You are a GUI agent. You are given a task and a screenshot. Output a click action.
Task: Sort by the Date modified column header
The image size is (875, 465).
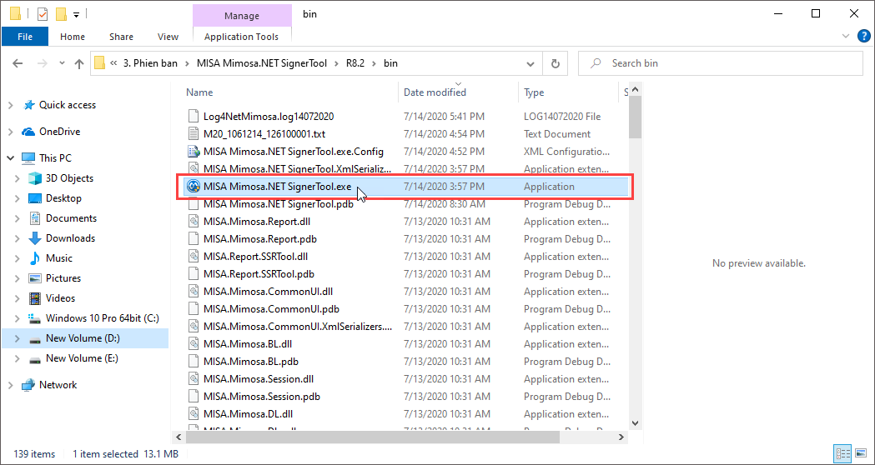coord(435,92)
